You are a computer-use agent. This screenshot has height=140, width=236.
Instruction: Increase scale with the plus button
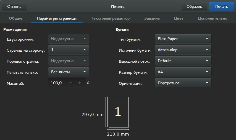tap(80, 83)
